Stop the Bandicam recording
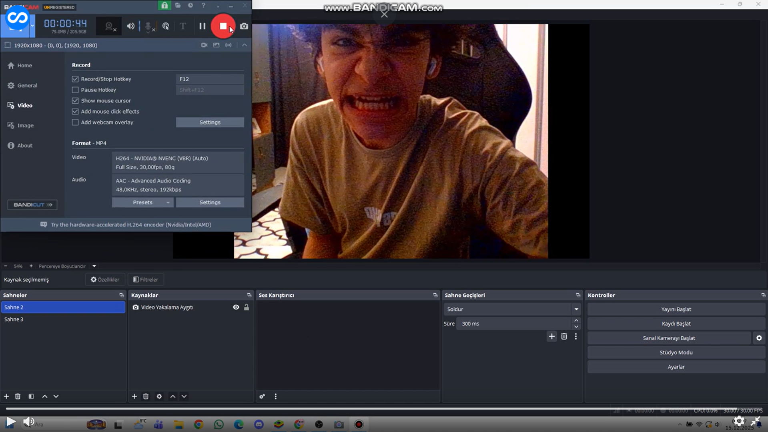The height and width of the screenshot is (432, 768). point(223,26)
